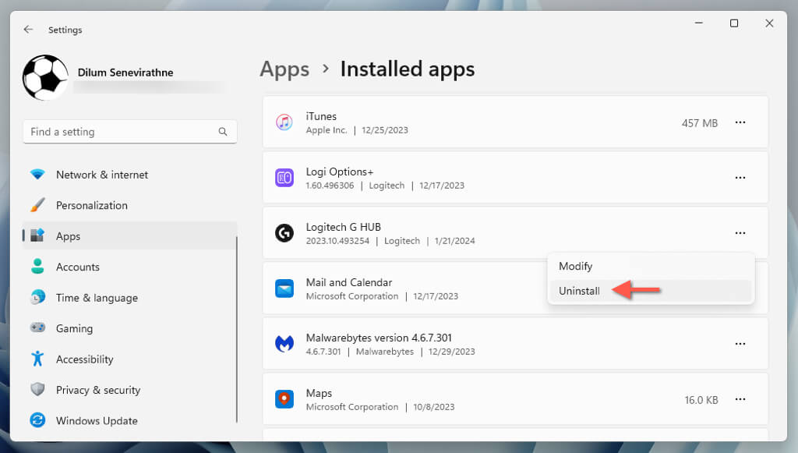Choose Modify in the context menu
The height and width of the screenshot is (453, 798).
pos(575,266)
